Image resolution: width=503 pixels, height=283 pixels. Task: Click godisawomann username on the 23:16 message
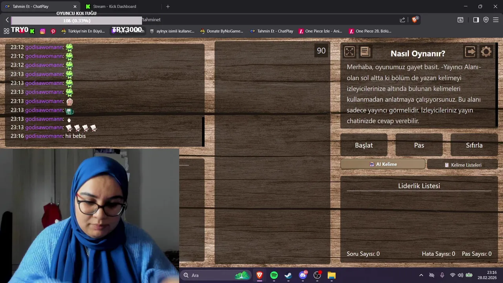44,136
